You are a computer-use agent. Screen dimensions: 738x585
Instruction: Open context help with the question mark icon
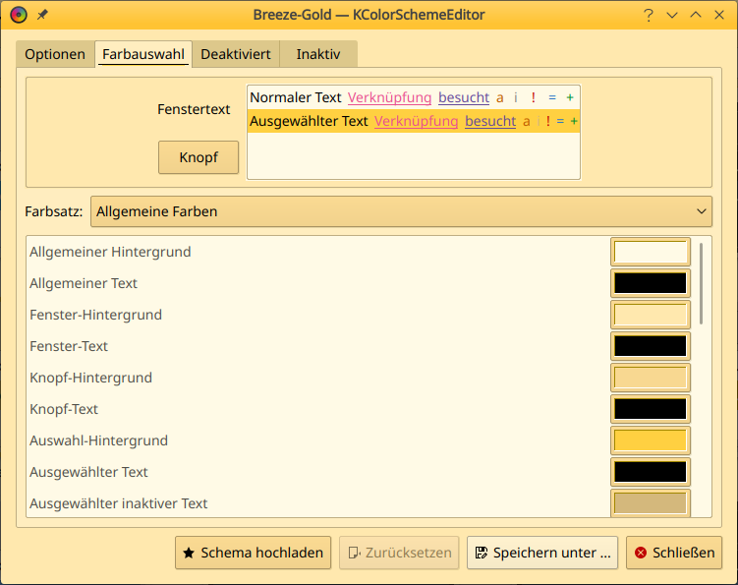(x=649, y=15)
